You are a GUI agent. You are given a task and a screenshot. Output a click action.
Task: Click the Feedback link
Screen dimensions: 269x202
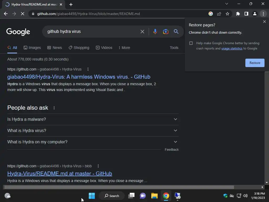[172, 150]
